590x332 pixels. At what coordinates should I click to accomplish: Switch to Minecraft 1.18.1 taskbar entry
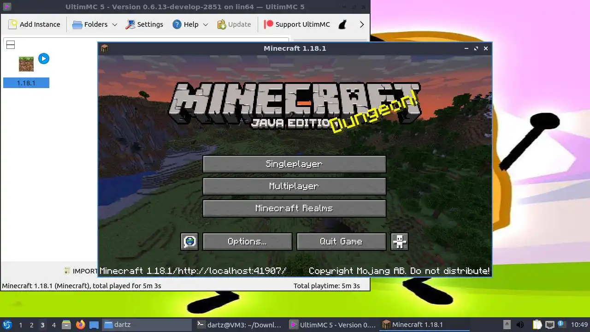[425, 325]
